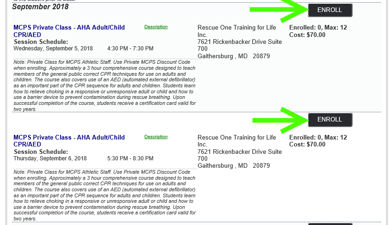Click the Wednesday, September 5, 2018 date text
390x225 pixels.
(53, 49)
